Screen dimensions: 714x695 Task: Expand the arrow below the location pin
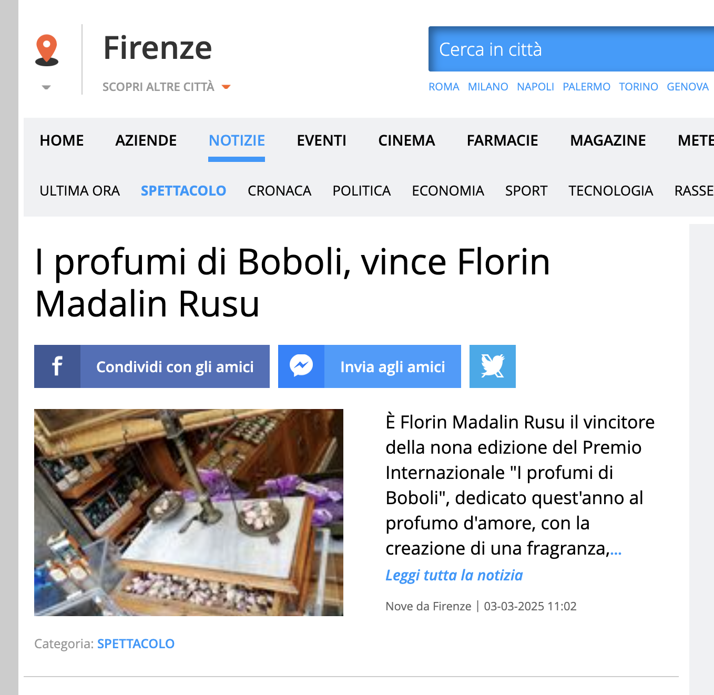46,87
